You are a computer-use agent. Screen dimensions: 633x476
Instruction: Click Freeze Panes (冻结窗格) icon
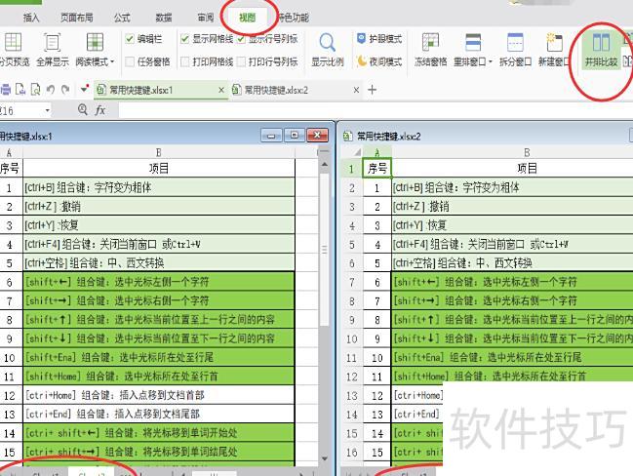[x=430, y=42]
